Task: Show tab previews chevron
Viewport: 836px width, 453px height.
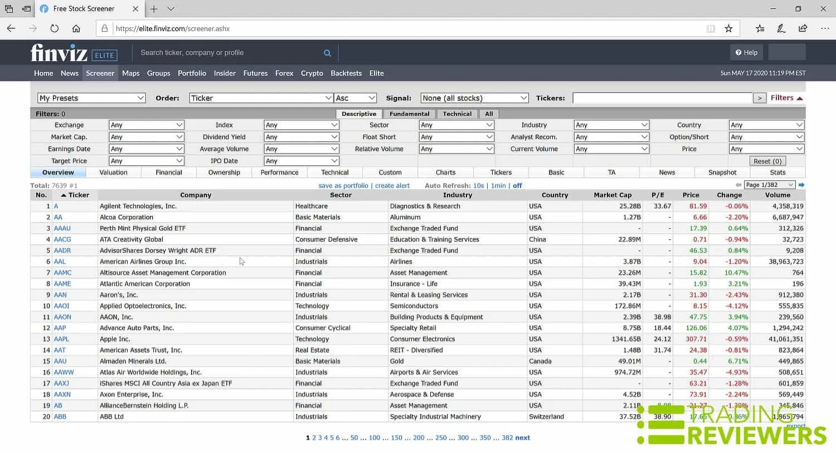Action: (171, 9)
